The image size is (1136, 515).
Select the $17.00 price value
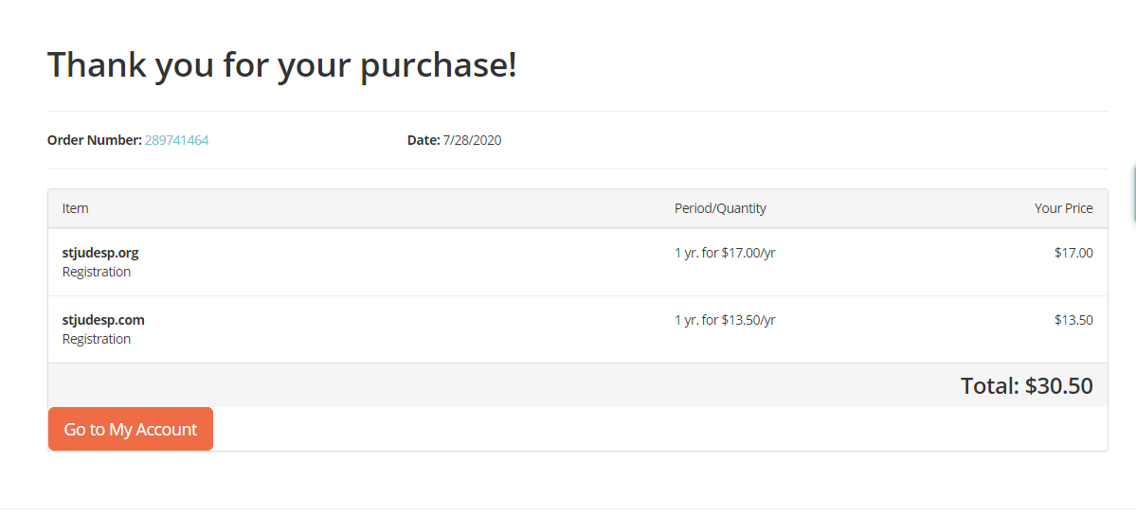(x=1073, y=253)
